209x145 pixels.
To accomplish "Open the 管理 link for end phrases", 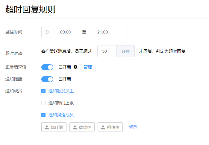I will (88, 67).
